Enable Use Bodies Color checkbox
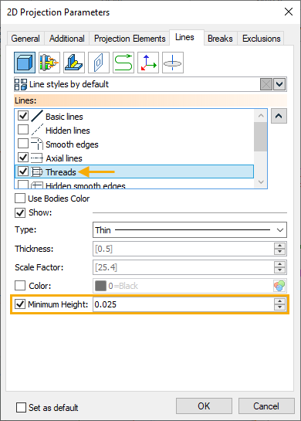 (x=20, y=199)
